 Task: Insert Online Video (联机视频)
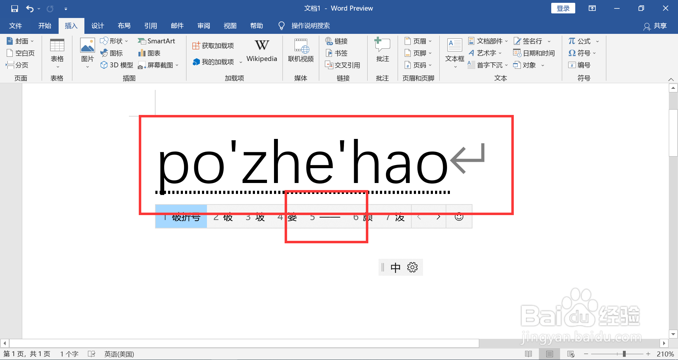pyautogui.click(x=301, y=51)
